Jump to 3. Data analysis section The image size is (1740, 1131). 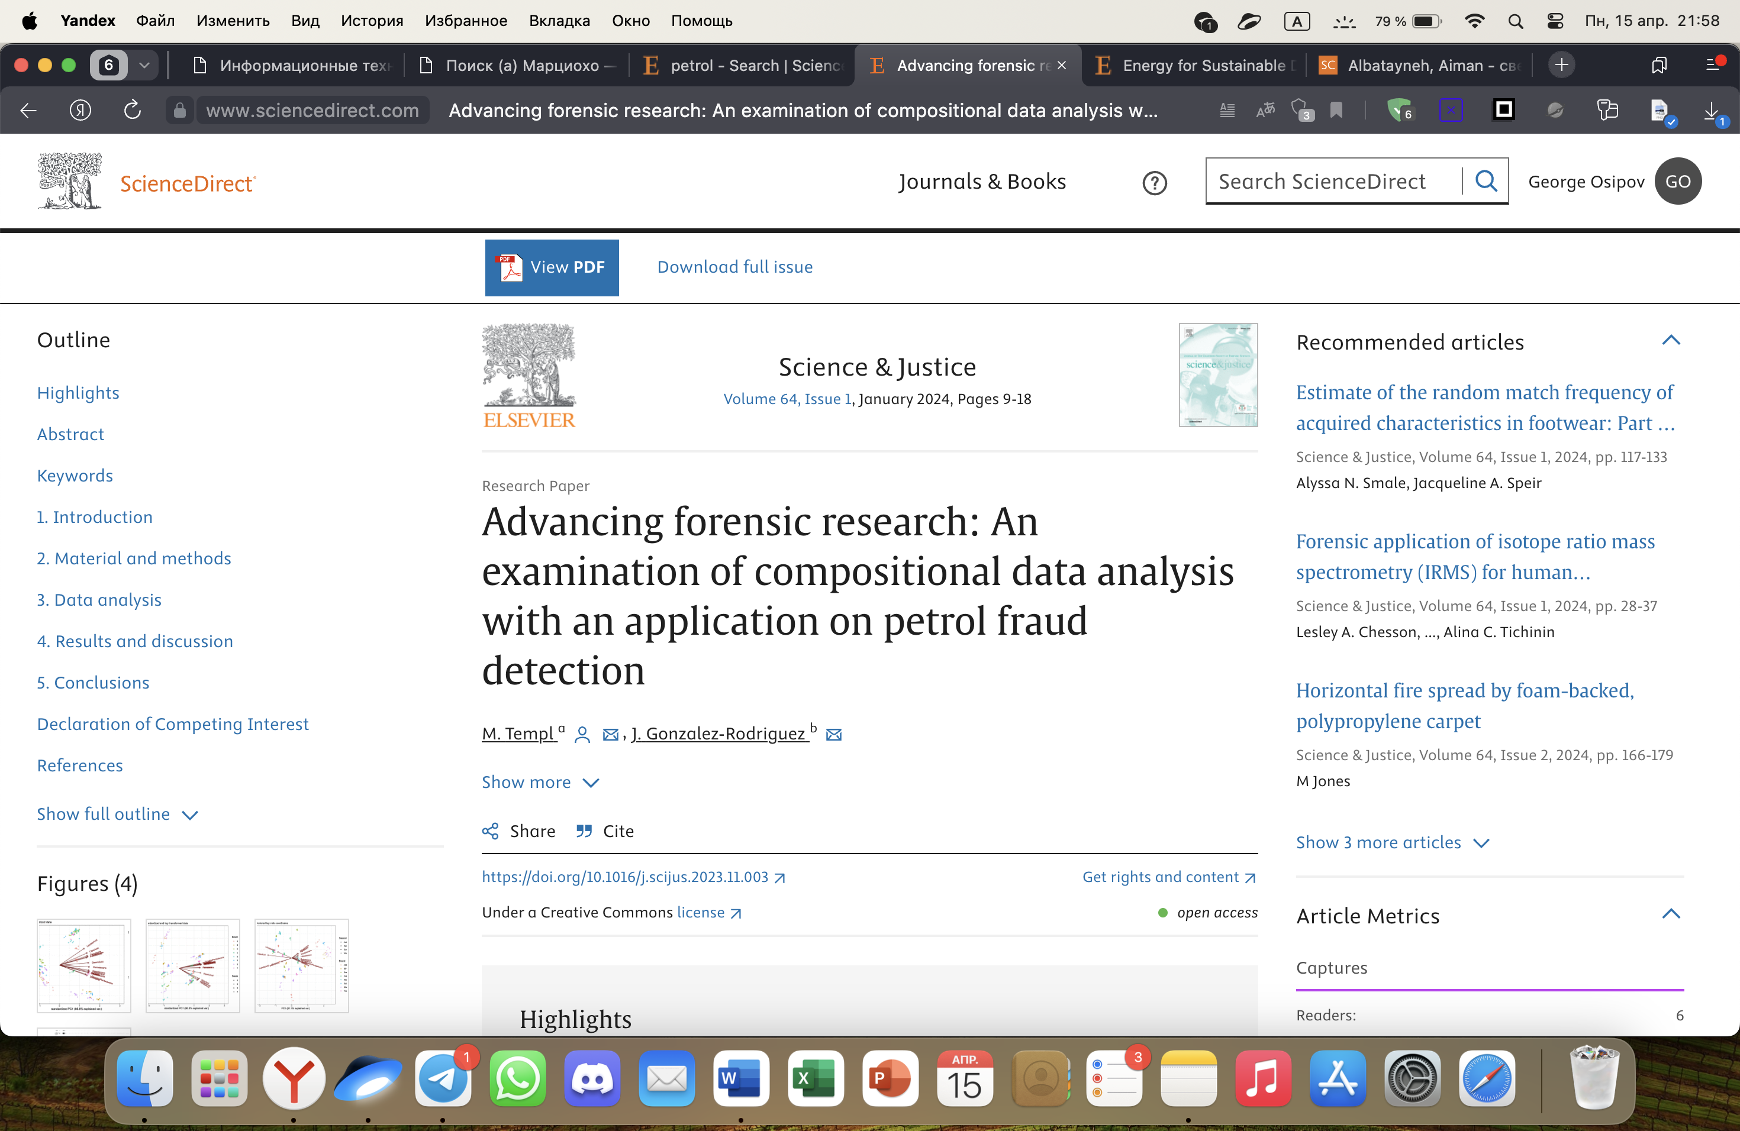click(x=99, y=600)
